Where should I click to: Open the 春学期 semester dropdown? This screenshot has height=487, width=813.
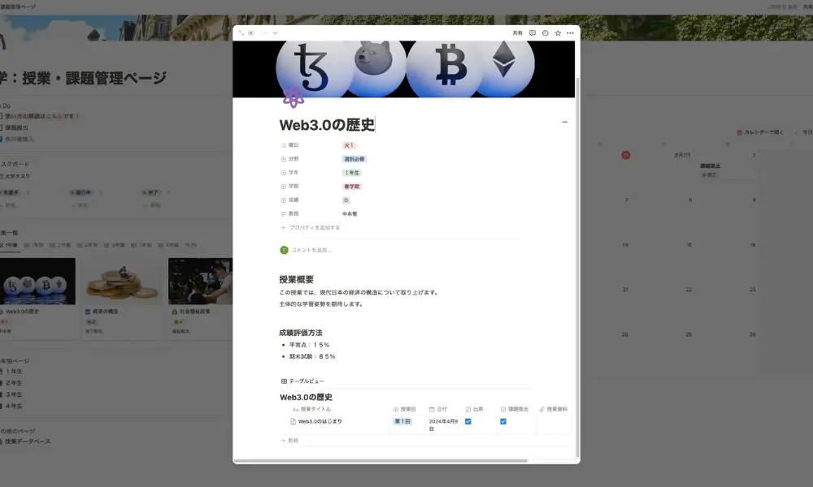352,187
